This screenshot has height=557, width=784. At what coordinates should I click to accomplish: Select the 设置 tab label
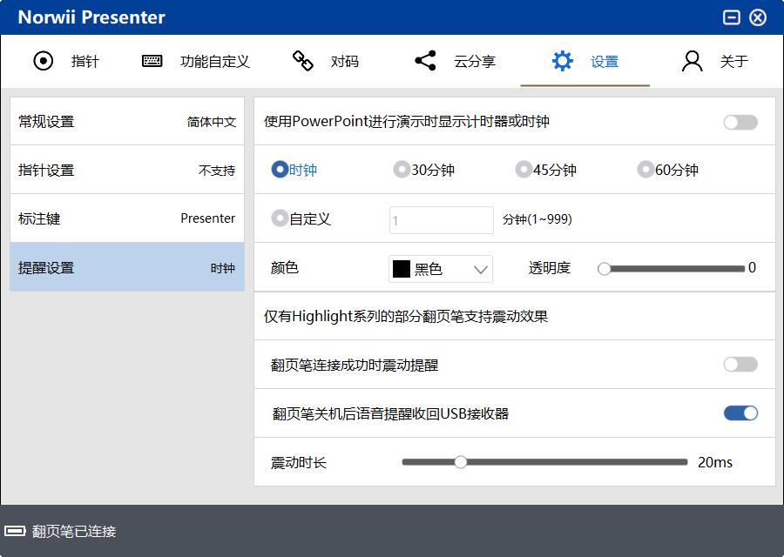click(605, 62)
